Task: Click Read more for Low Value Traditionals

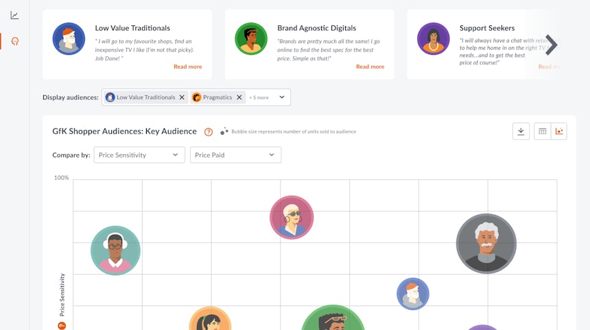Action: (187, 66)
